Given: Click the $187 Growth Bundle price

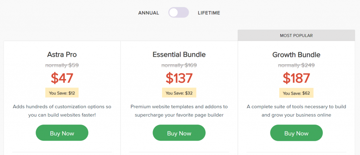Looking at the screenshot, I should tap(296, 78).
